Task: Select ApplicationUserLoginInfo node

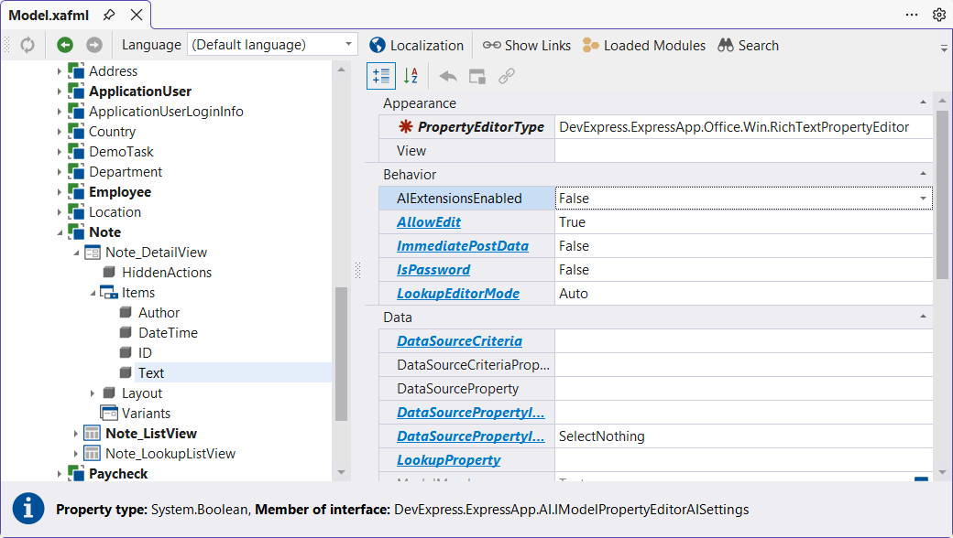Action: tap(166, 112)
